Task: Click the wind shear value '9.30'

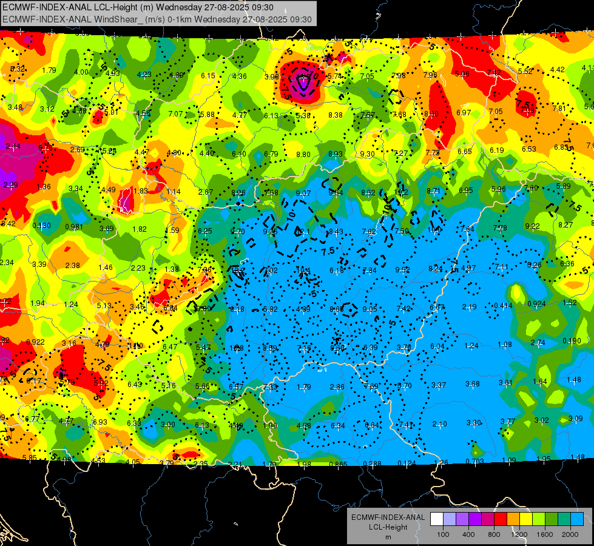Action: (x=368, y=154)
